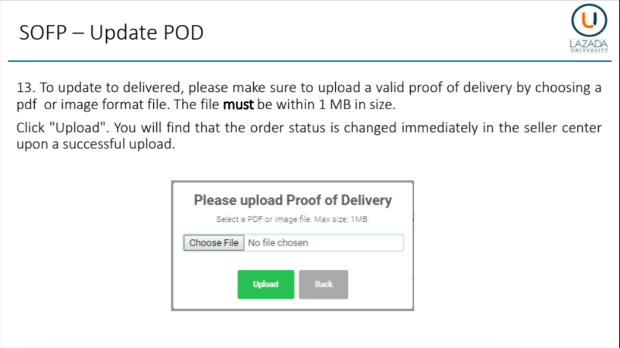This screenshot has width=620, height=348.
Task: Click the green Upload button
Action: (x=266, y=284)
